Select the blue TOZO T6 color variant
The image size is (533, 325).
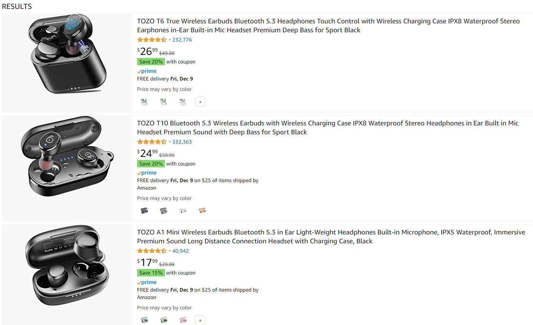[144, 102]
